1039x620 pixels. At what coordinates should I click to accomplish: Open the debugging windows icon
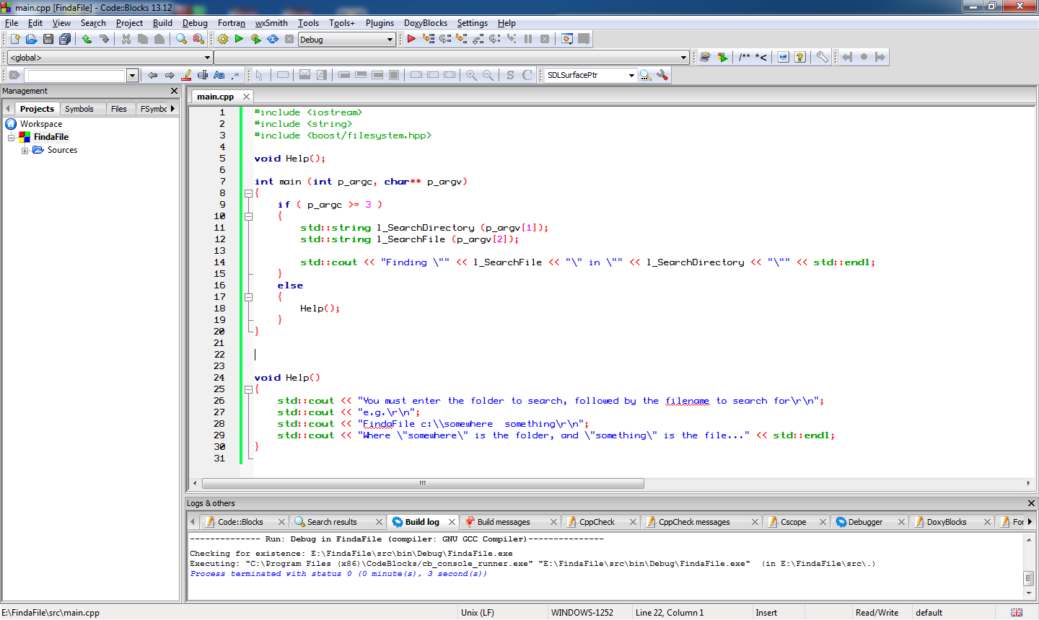[x=567, y=39]
